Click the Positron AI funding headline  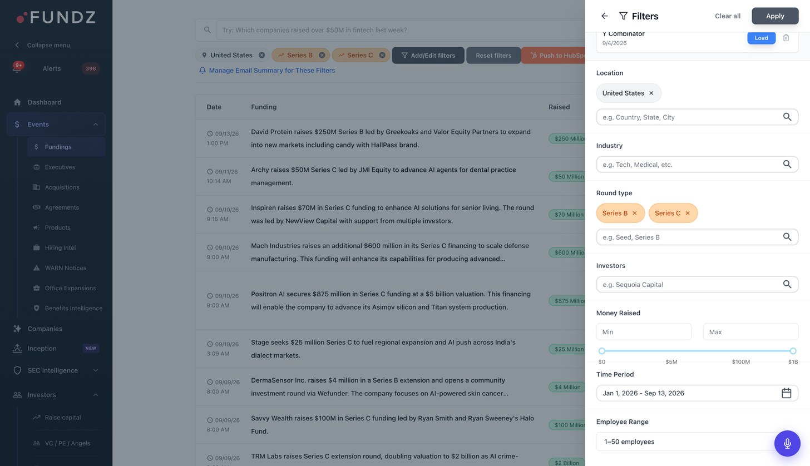[x=391, y=300]
